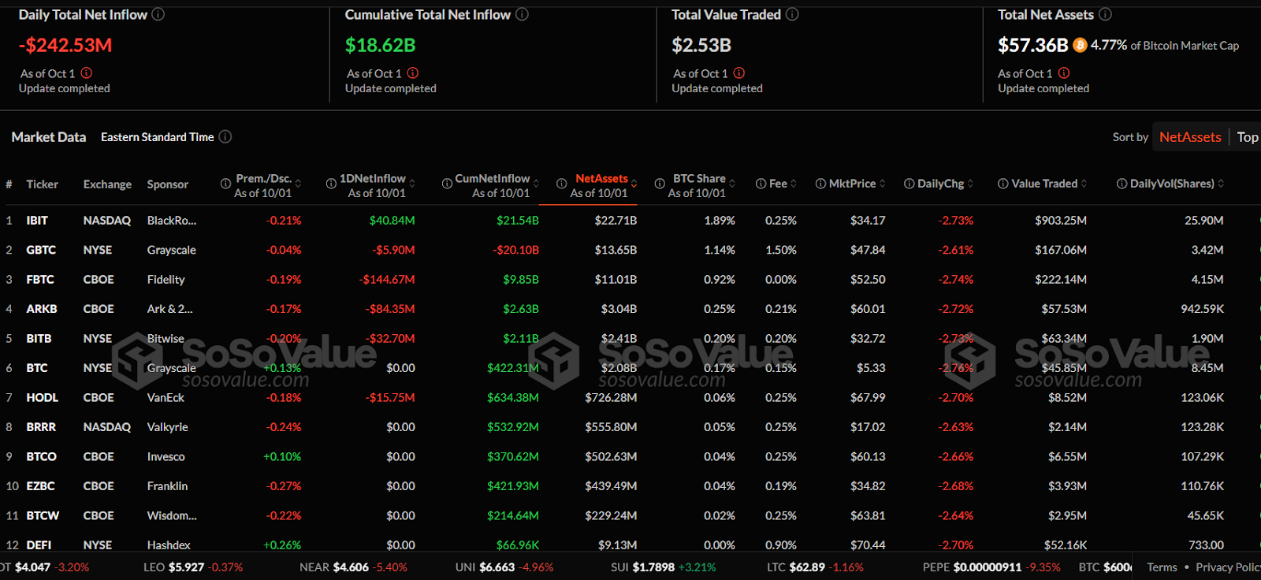The height and width of the screenshot is (580, 1261).
Task: Click the -$242.53M daily inflow value
Action: [x=65, y=45]
